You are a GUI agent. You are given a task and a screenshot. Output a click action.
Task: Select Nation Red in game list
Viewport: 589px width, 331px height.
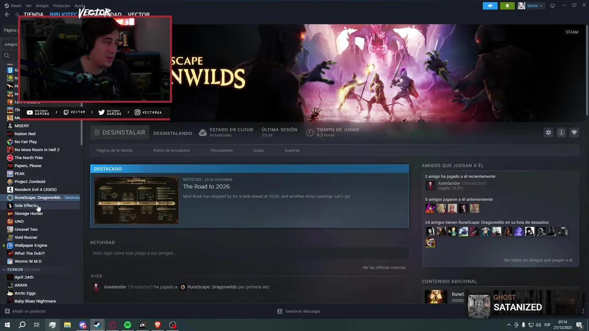click(25, 134)
